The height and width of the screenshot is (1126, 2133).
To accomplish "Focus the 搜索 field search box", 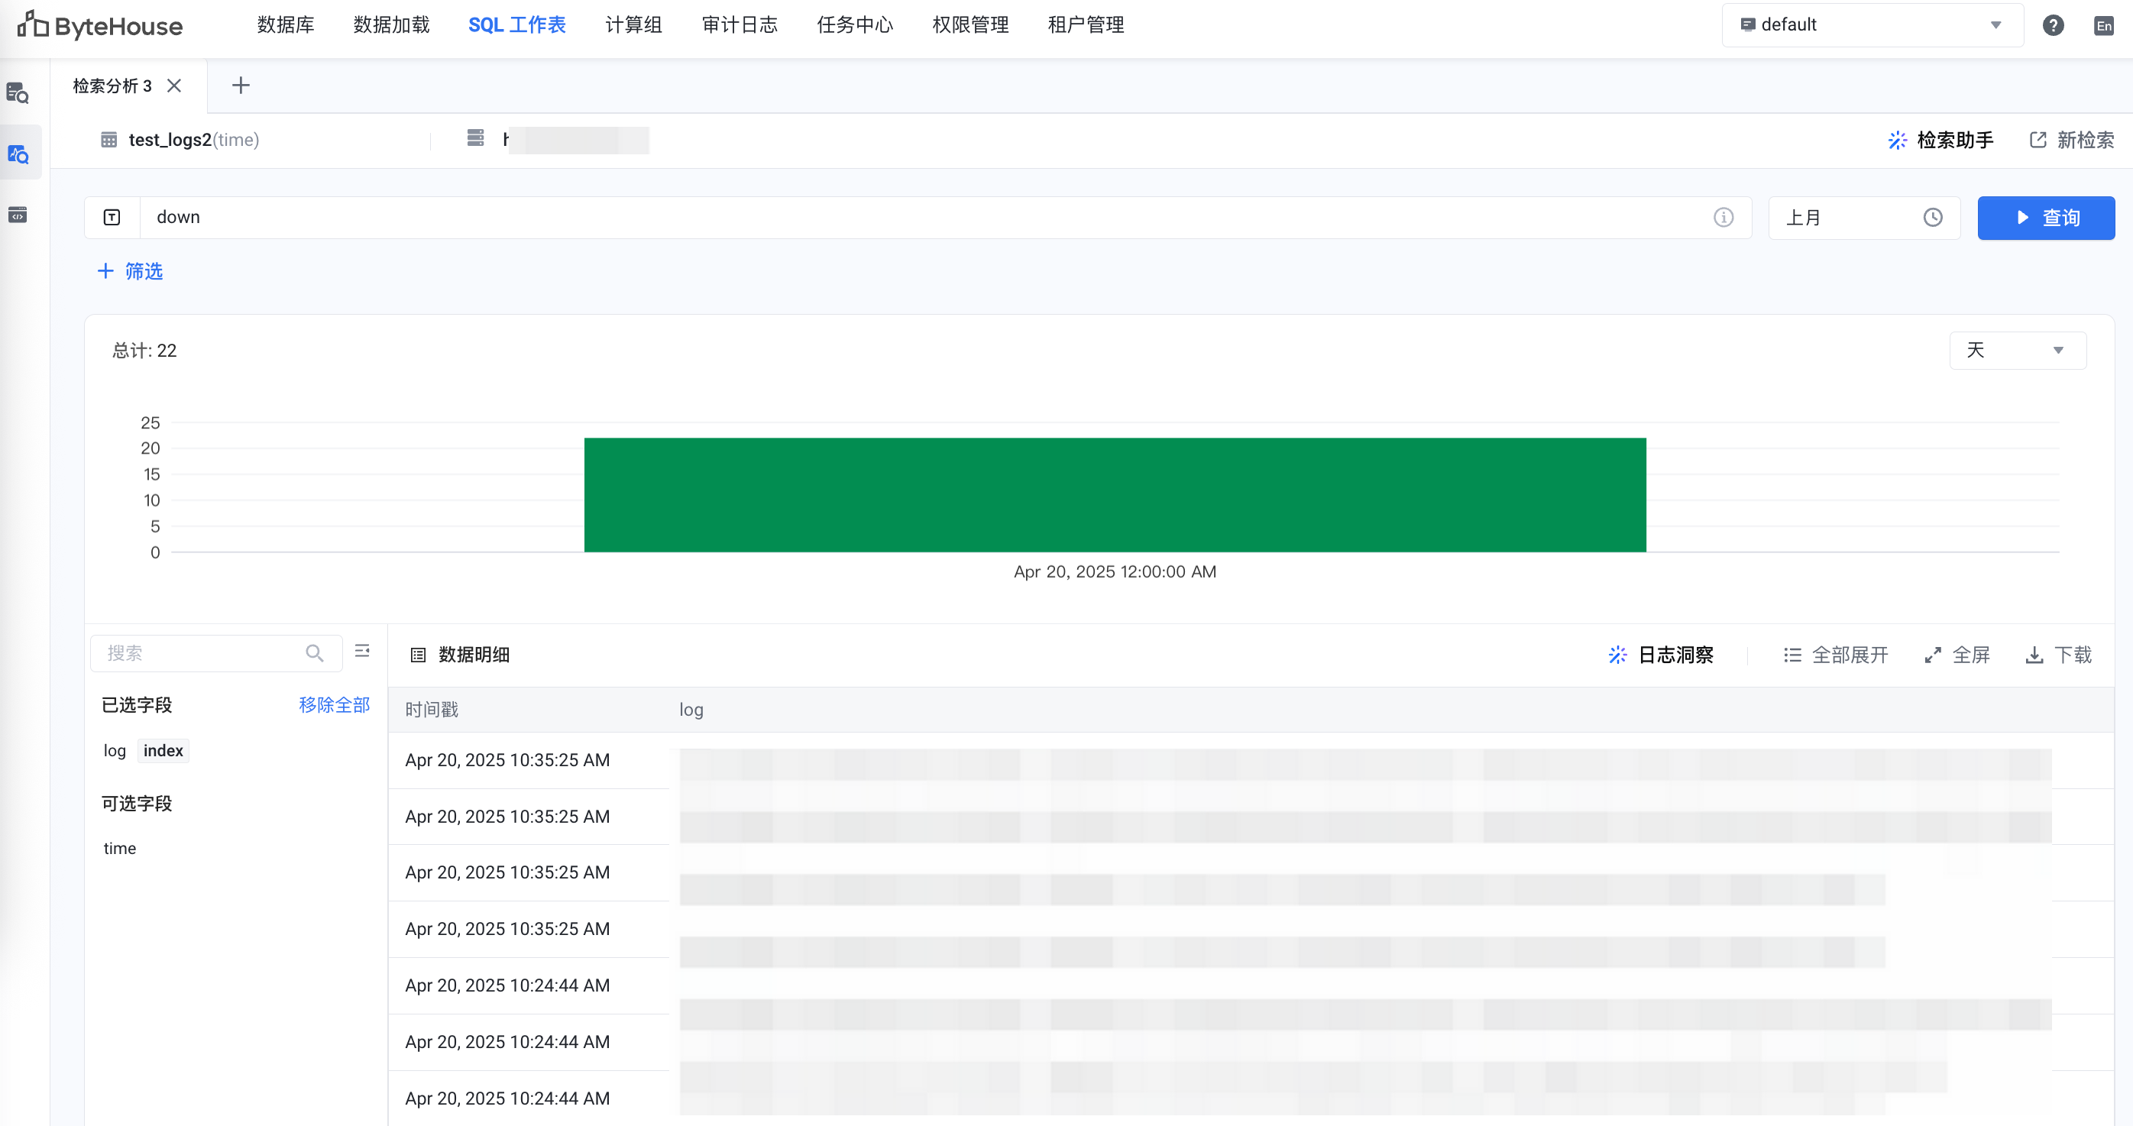I will 216,653.
